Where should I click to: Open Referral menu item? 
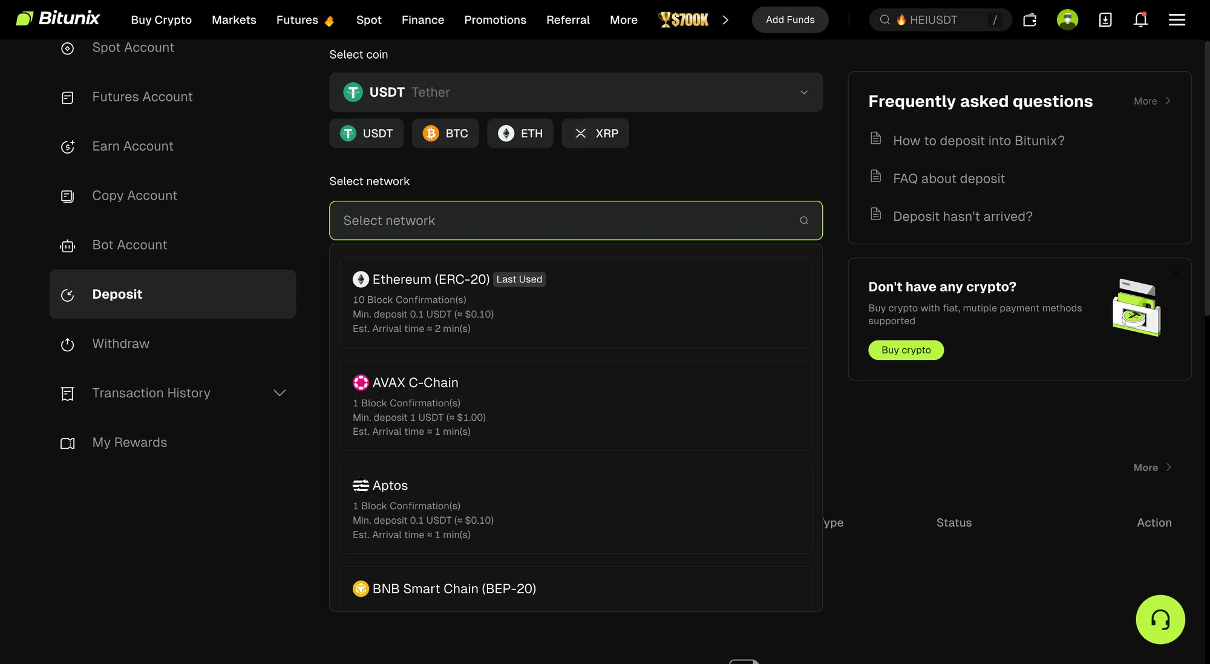[x=567, y=20]
